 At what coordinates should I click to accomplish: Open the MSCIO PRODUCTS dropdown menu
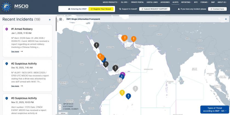tap(110, 2)
